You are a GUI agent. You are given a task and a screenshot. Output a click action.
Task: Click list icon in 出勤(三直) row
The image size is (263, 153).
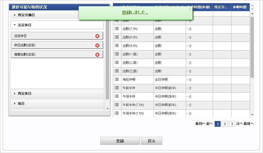click(117, 71)
